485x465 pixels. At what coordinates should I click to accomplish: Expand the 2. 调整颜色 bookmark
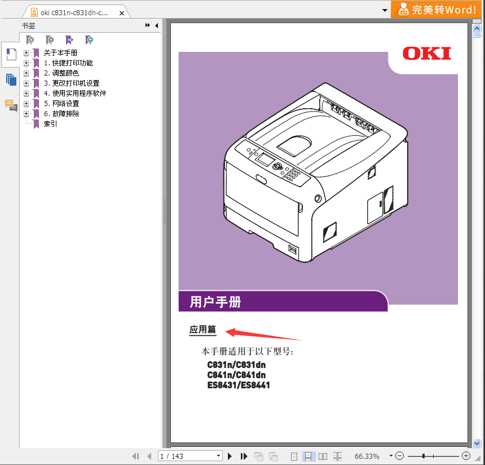pos(26,73)
